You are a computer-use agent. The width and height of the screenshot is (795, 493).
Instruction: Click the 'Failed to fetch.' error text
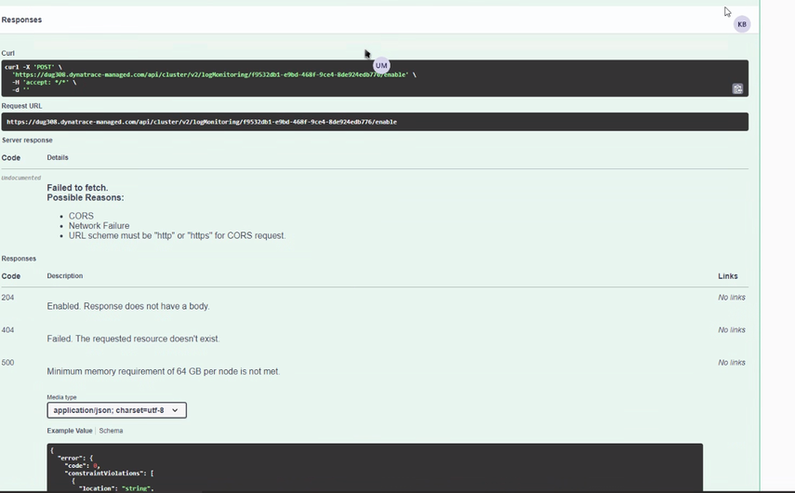(77, 188)
